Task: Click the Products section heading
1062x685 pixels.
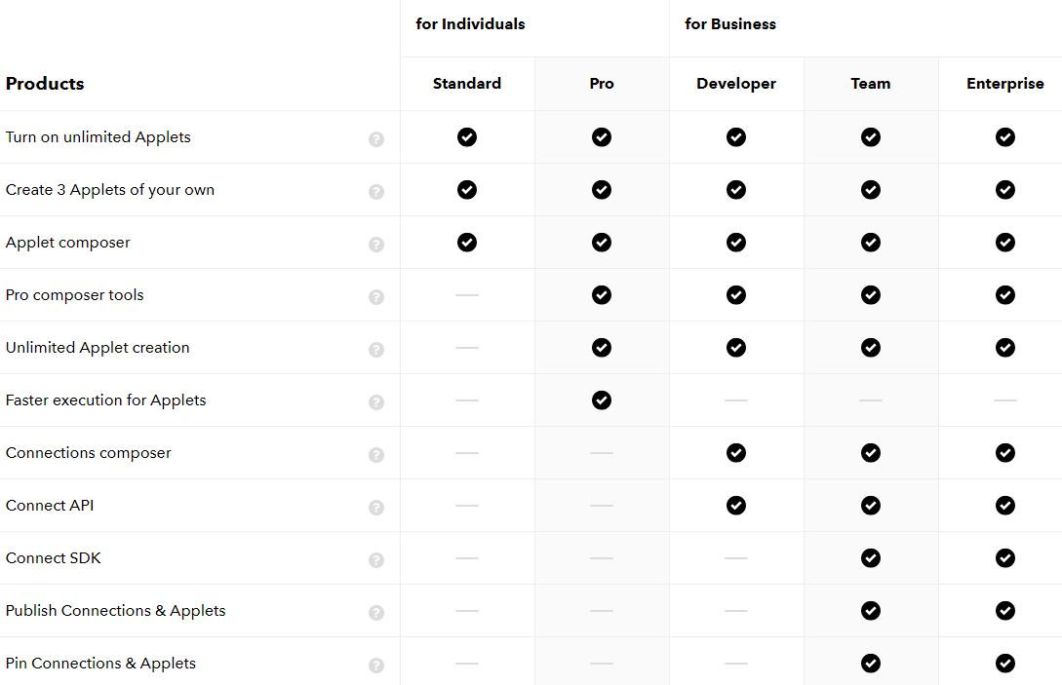Action: (x=45, y=84)
